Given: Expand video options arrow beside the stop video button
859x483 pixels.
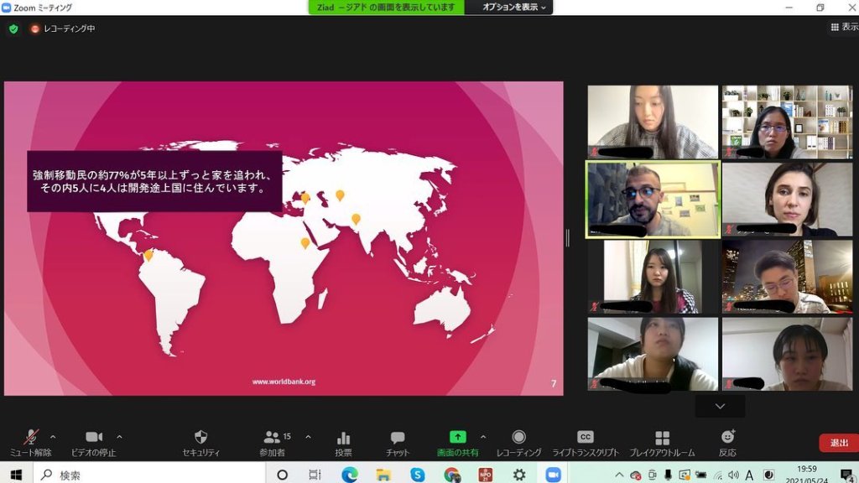Looking at the screenshot, I should coord(119,436).
